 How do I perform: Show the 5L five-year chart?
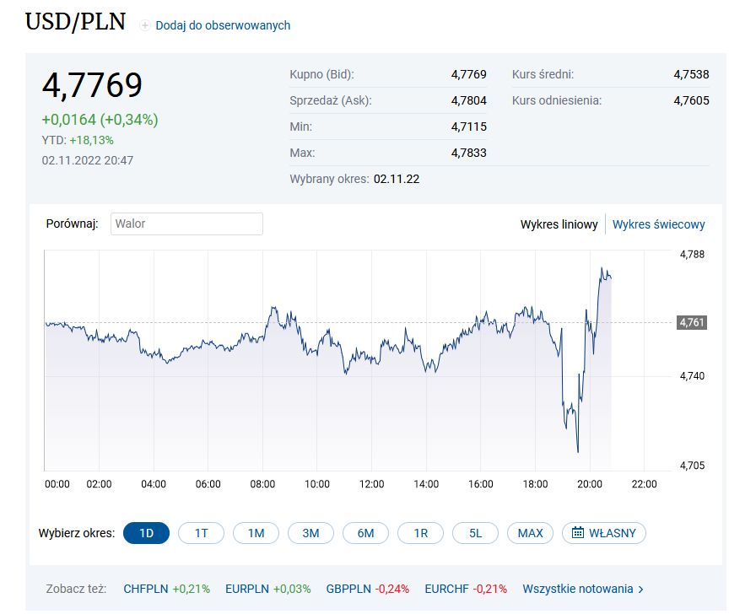click(x=475, y=533)
